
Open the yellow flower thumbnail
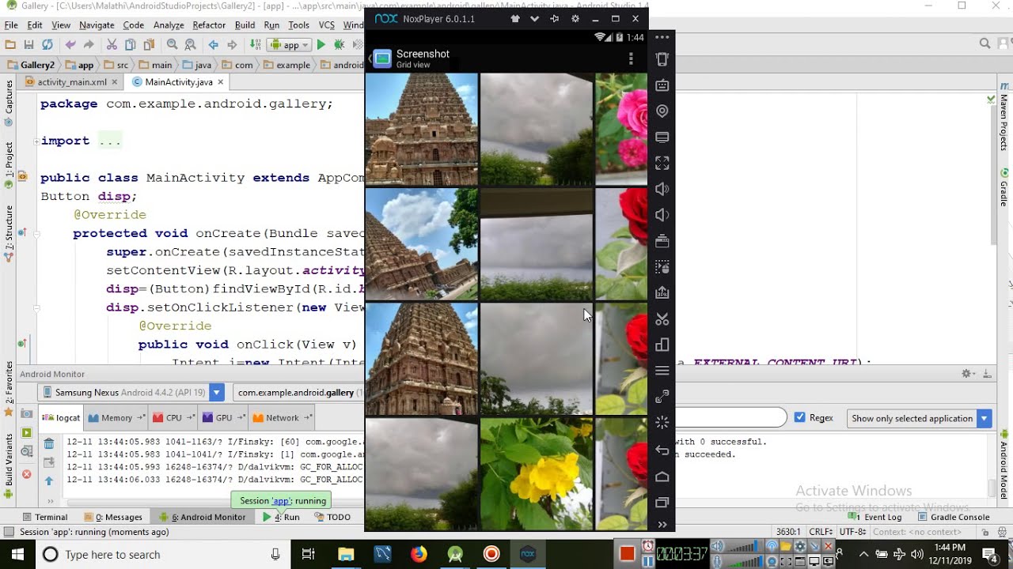(x=537, y=474)
